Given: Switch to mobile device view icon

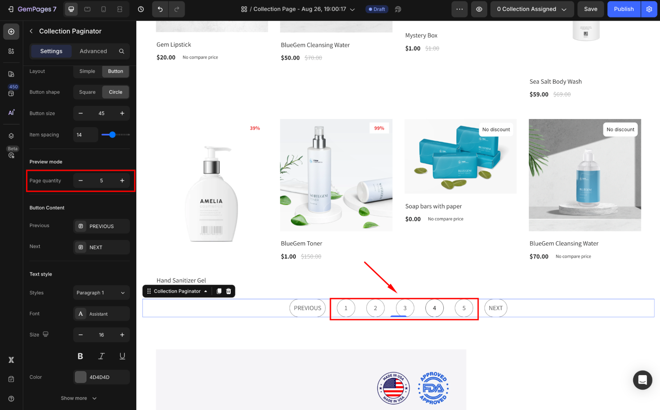Looking at the screenshot, I should 103,9.
